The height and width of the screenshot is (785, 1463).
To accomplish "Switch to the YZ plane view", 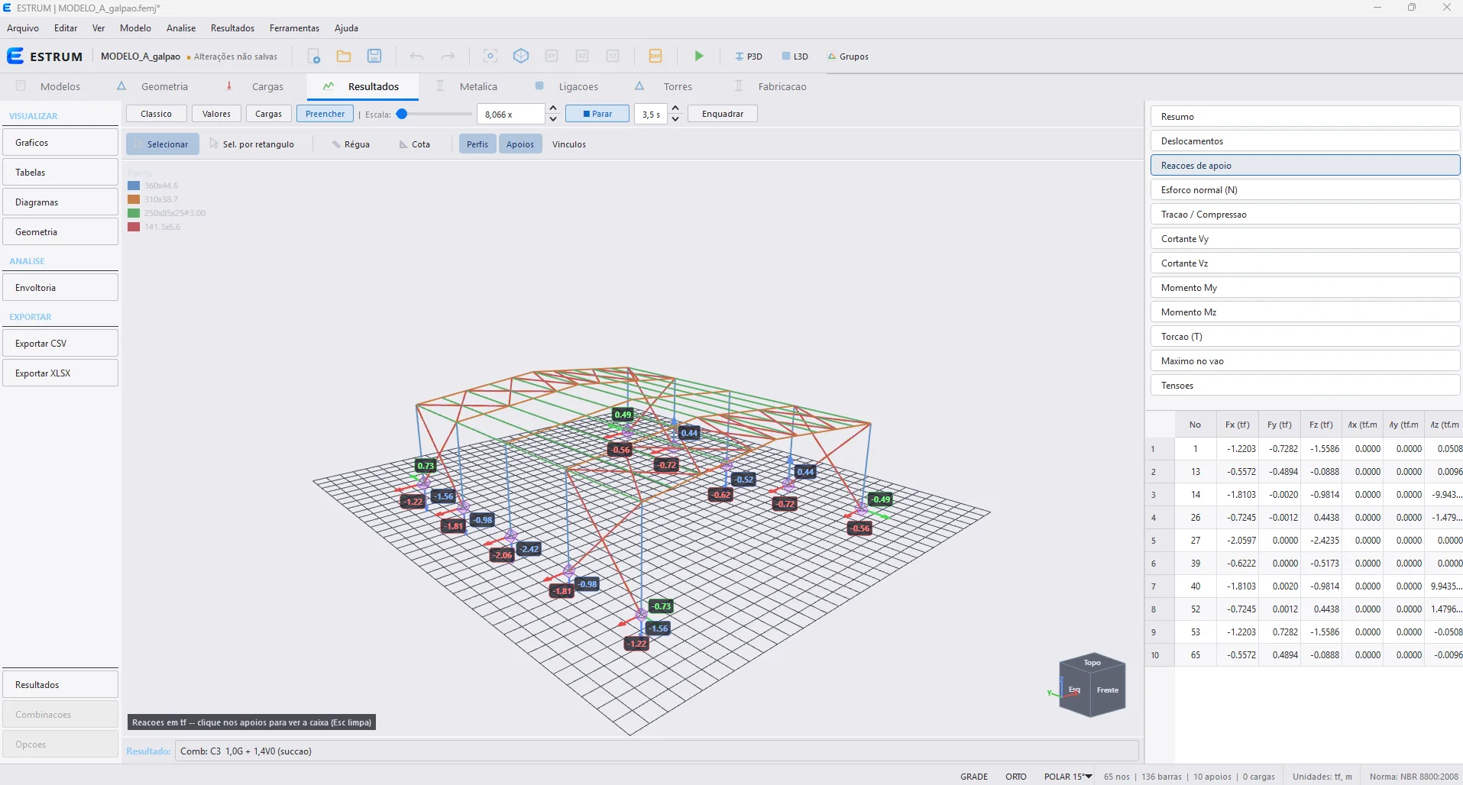I will coord(613,56).
